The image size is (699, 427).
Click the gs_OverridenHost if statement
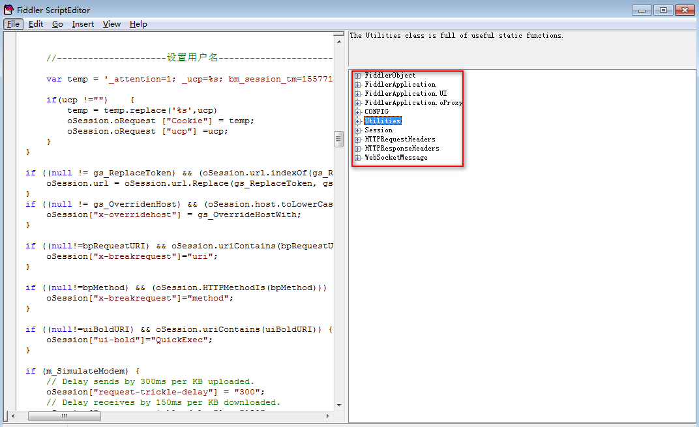click(179, 204)
